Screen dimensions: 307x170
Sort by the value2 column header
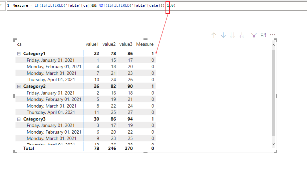click(x=109, y=44)
